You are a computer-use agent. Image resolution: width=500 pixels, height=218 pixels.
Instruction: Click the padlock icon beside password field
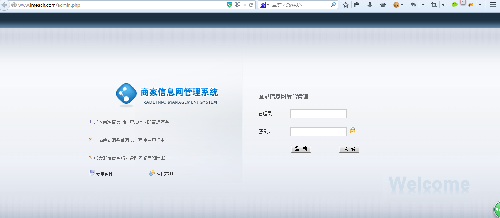pos(353,130)
